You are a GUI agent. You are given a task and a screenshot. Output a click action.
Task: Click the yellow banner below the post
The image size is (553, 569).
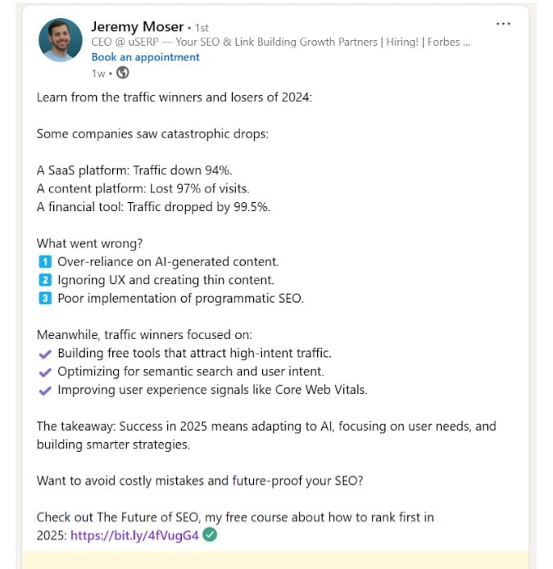[275, 560]
